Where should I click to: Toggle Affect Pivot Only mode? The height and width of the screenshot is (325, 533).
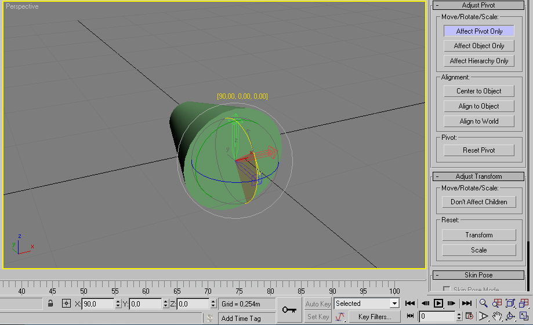point(479,31)
